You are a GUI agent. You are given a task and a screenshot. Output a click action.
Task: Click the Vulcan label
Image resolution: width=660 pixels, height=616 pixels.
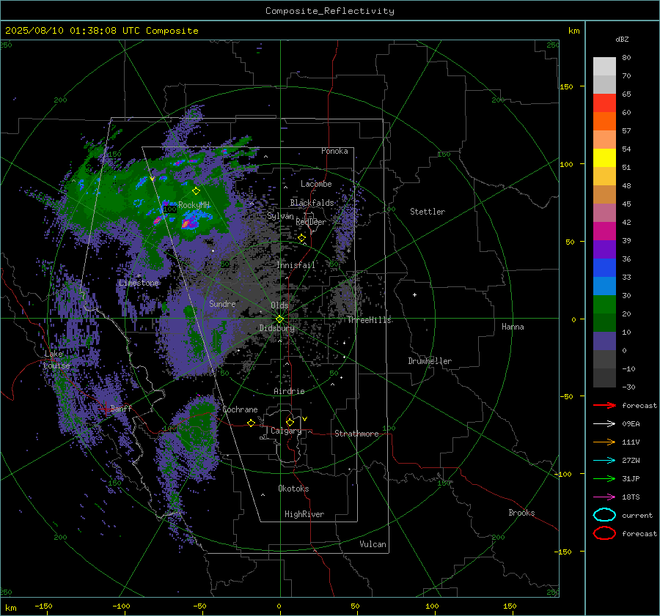tap(373, 544)
